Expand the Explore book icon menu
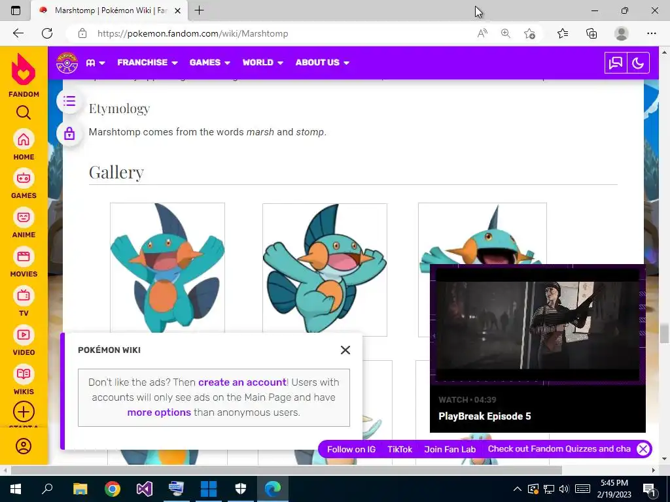670x502 pixels. click(96, 63)
